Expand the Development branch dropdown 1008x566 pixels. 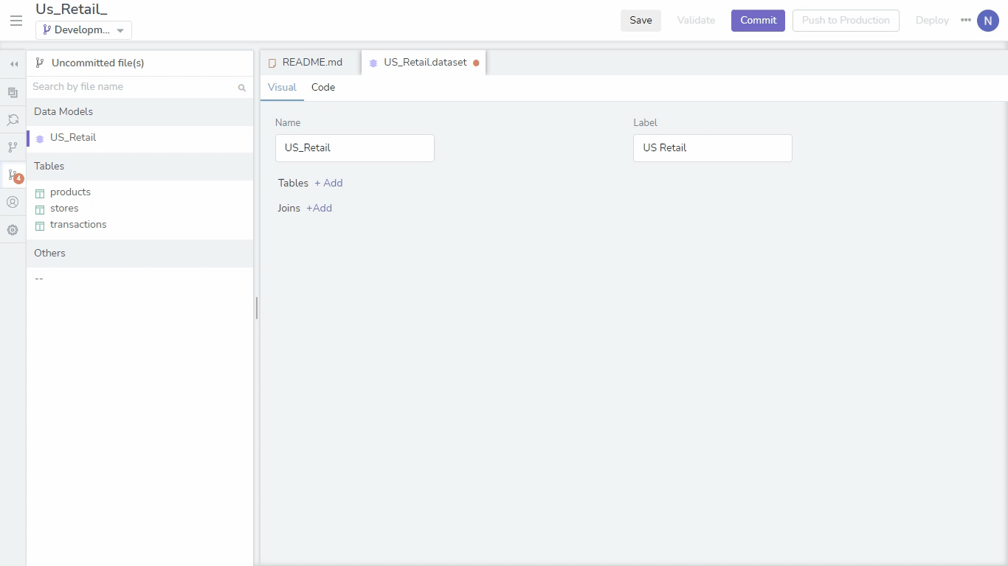pyautogui.click(x=83, y=30)
